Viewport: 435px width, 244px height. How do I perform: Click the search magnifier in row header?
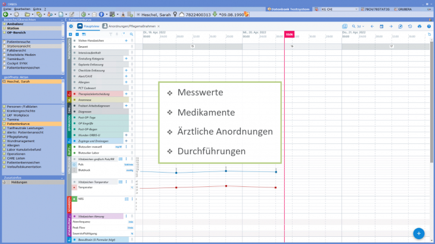(131, 34)
